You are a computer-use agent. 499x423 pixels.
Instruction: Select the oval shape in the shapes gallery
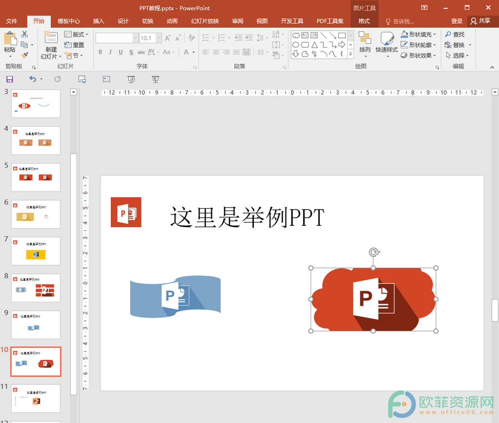(296, 45)
